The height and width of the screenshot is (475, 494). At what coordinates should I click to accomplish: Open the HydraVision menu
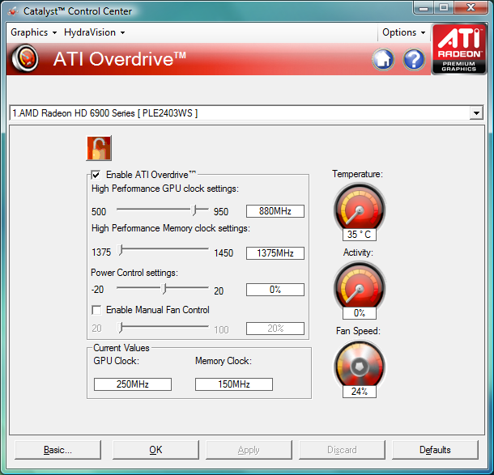94,32
